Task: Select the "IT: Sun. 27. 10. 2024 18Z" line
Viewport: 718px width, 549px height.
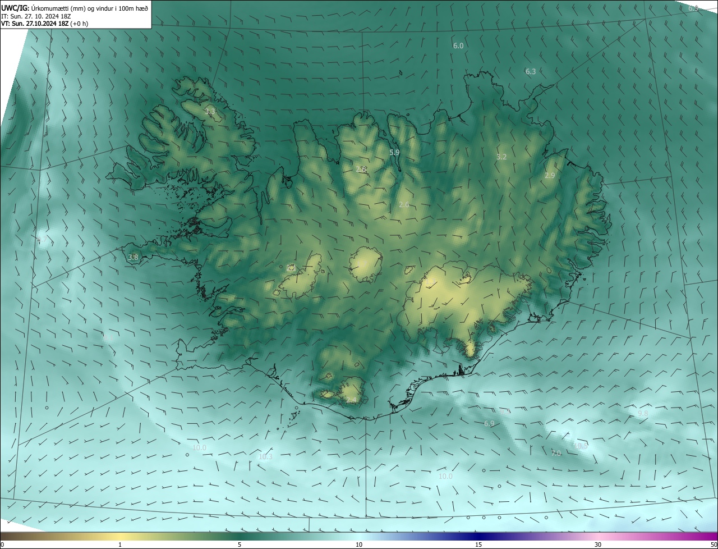Action: [x=36, y=16]
